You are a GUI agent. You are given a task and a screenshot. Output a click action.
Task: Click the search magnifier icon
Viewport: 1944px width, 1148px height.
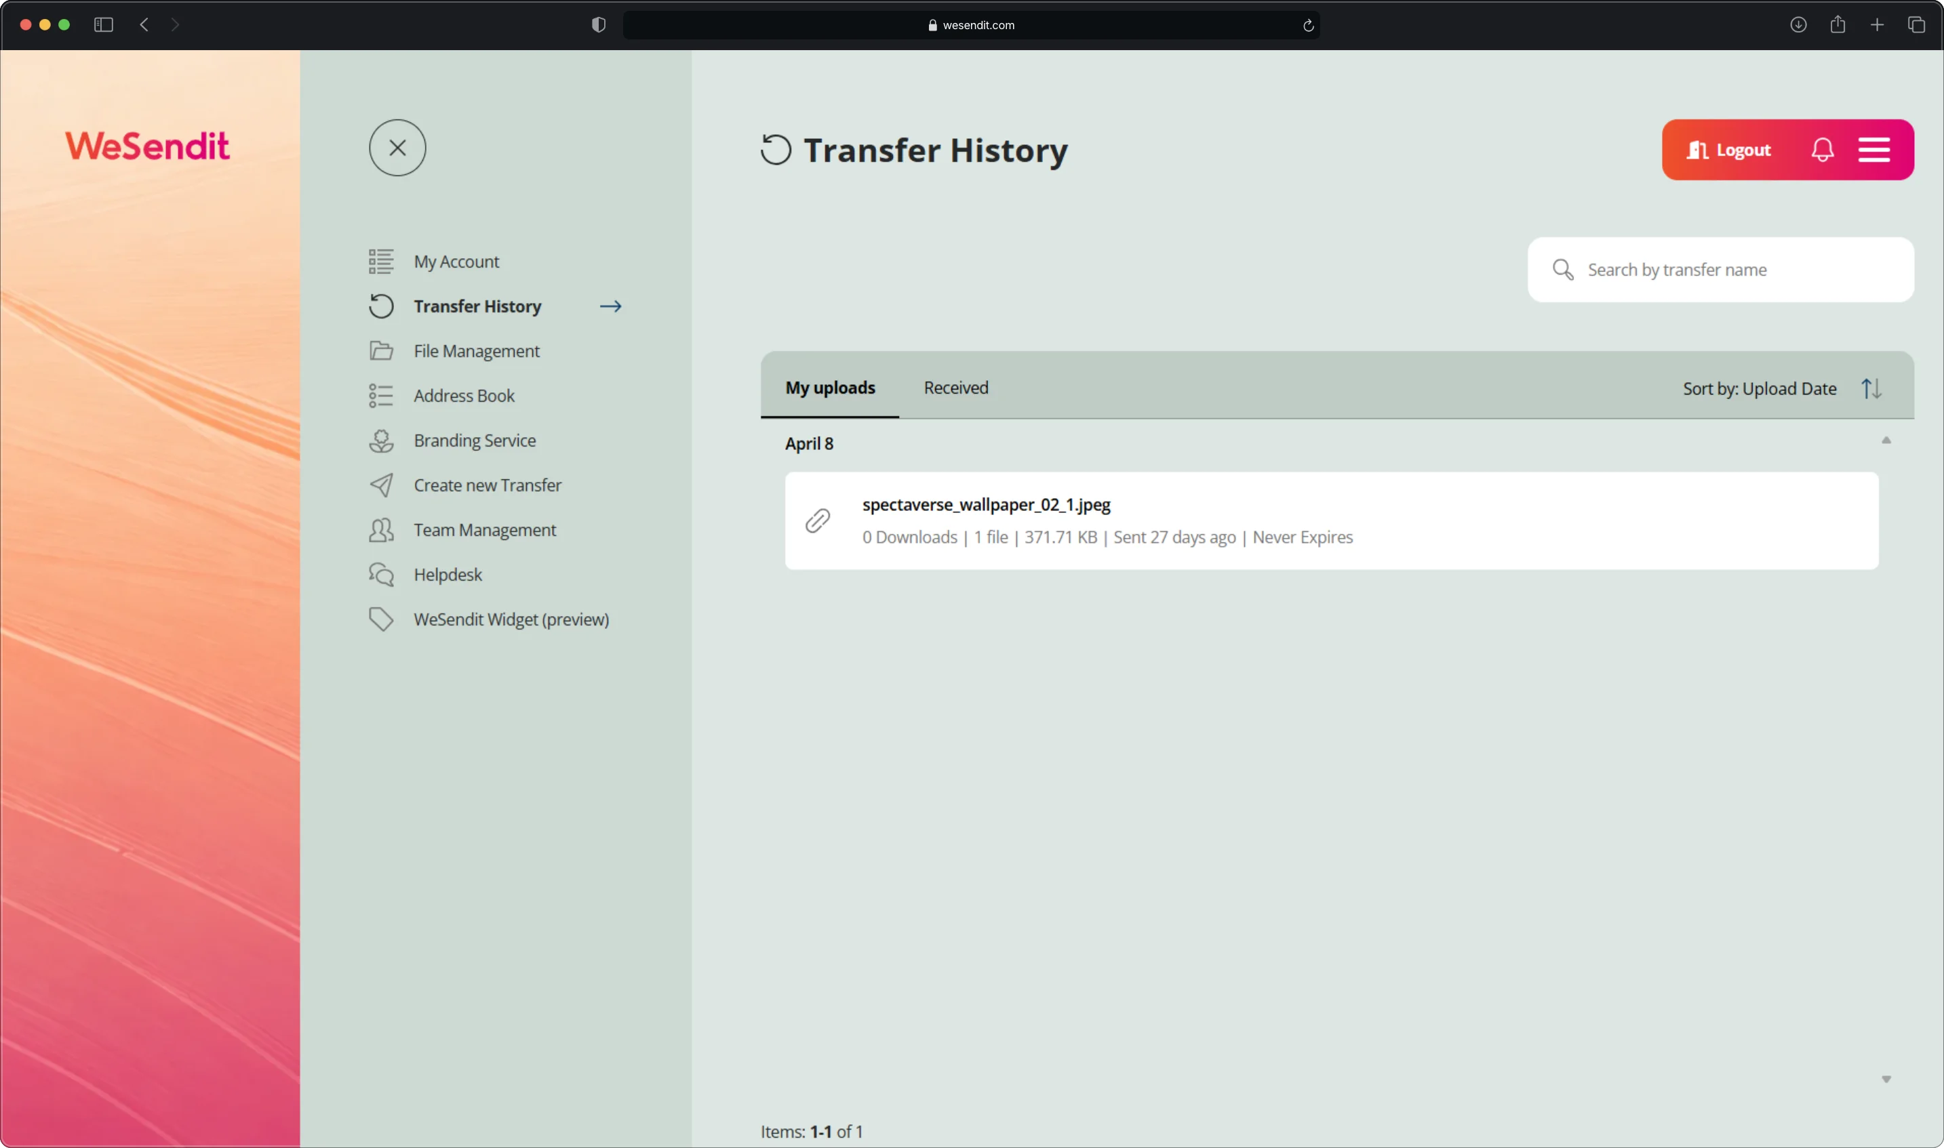[1563, 270]
